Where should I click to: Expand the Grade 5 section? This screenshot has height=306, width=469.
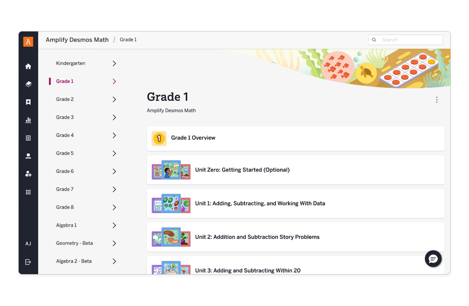click(114, 153)
